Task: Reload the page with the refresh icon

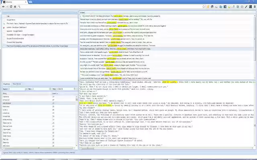Action: pos(11,7)
